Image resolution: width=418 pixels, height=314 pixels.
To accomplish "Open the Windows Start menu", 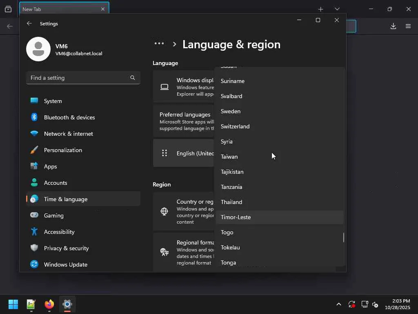I will pos(13,304).
